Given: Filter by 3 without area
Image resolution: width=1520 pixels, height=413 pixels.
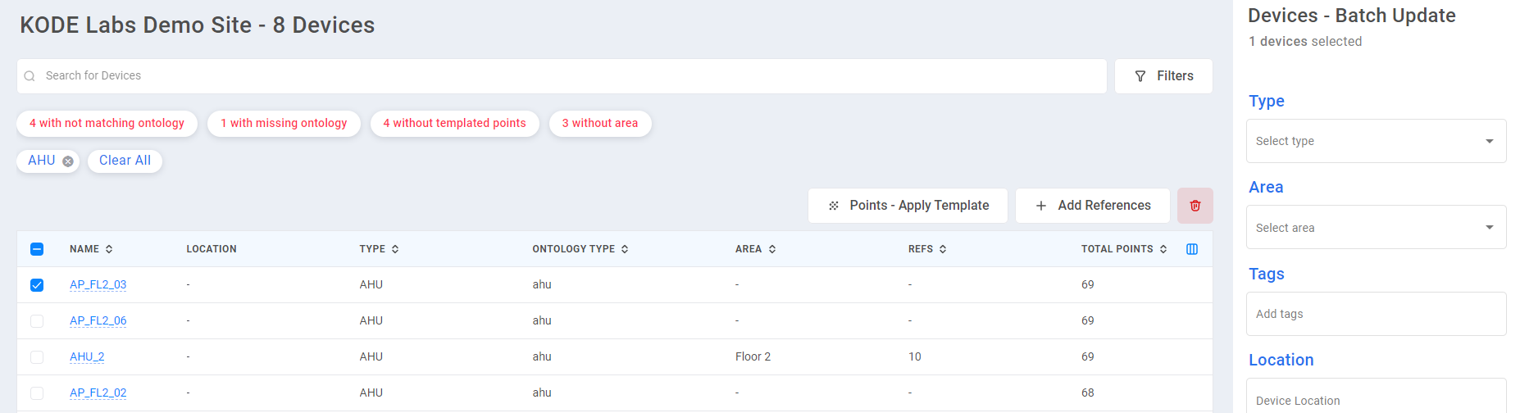Looking at the screenshot, I should click(599, 124).
